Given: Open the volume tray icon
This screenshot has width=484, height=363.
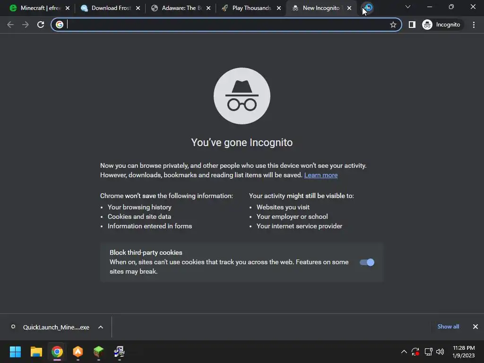Looking at the screenshot, I should click(440, 352).
